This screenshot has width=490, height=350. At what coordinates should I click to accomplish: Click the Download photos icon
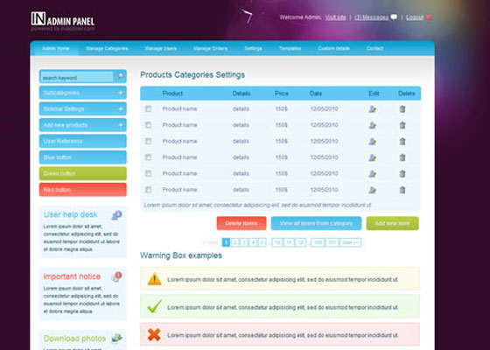tap(117, 338)
